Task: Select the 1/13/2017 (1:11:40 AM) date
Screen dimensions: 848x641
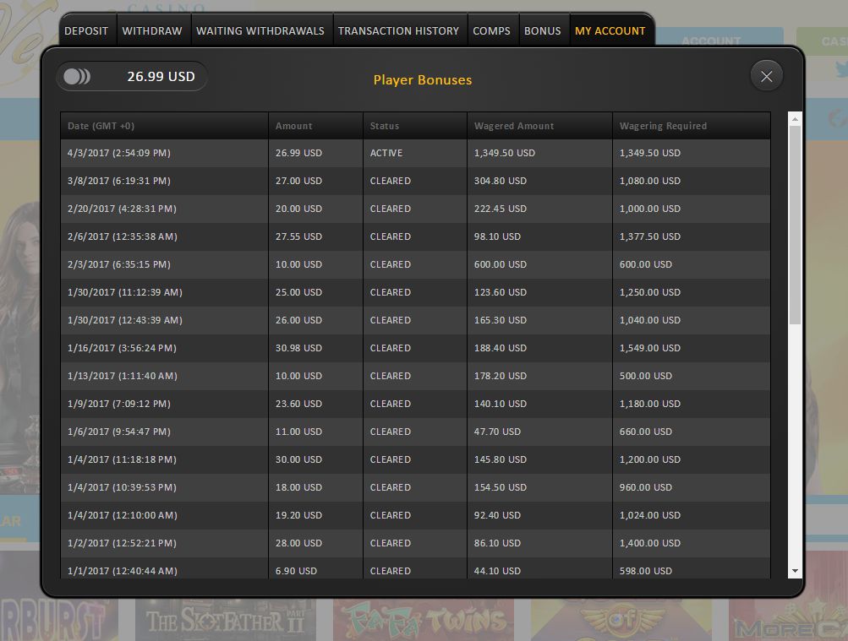Action: click(x=123, y=376)
